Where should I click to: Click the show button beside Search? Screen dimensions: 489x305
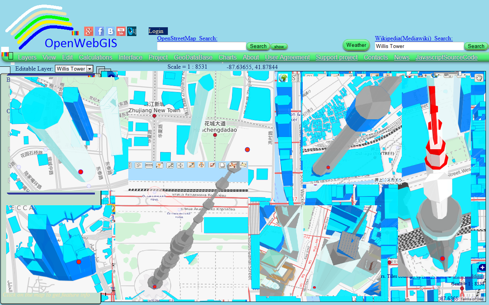click(x=279, y=46)
